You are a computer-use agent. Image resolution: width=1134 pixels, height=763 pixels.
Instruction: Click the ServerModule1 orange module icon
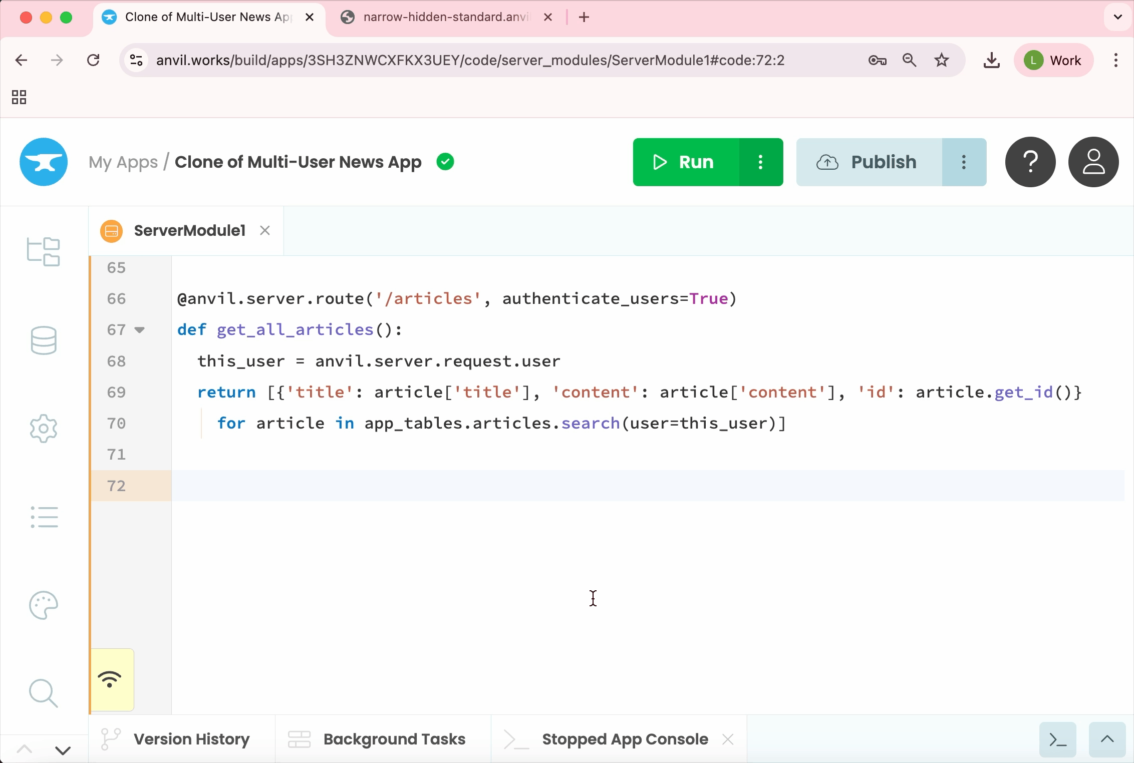[x=111, y=231]
